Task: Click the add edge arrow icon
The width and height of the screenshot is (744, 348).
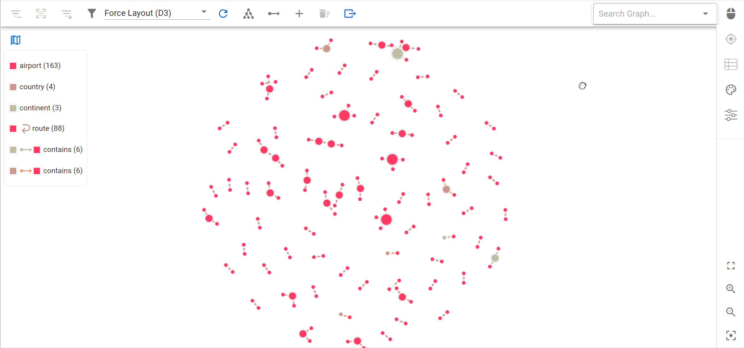Action: click(274, 14)
